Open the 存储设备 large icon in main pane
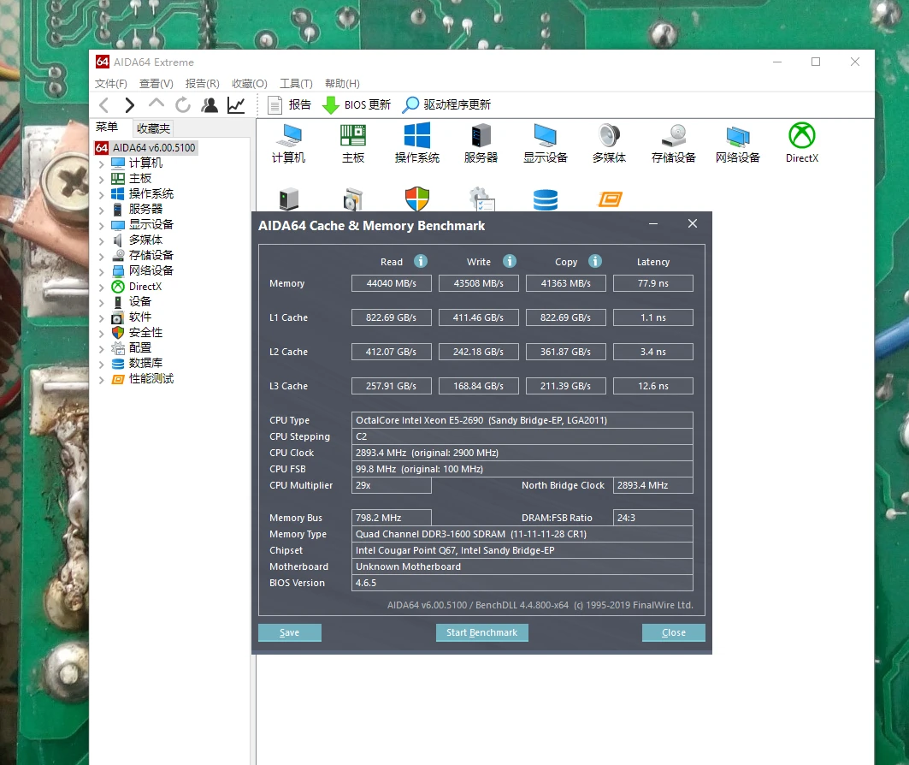Screen dimensions: 909x765 tap(673, 143)
